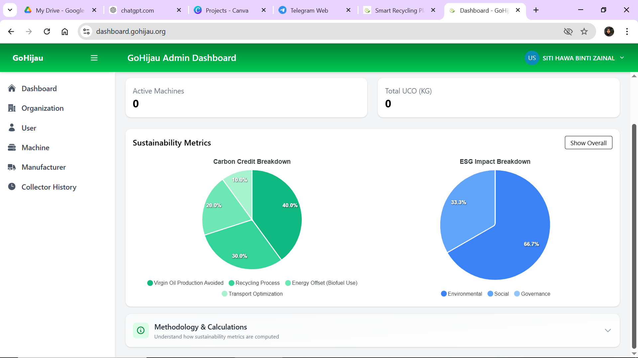Viewport: 638px width, 358px height.
Task: Switch to the Telegram Web tab
Action: pos(309,10)
